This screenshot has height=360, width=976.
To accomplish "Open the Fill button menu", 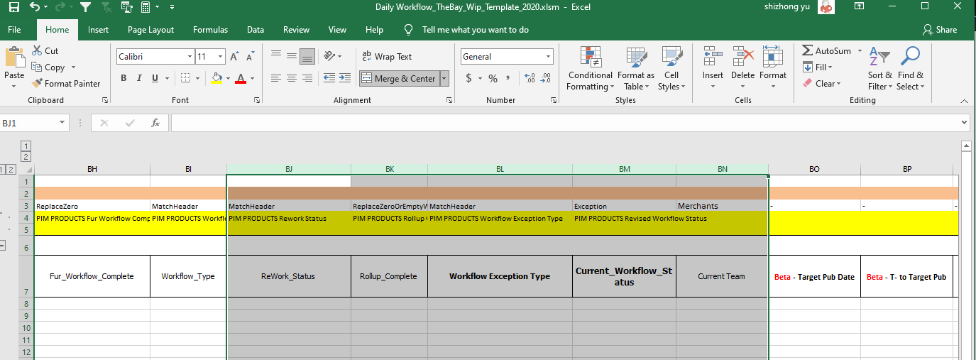I will (x=818, y=67).
